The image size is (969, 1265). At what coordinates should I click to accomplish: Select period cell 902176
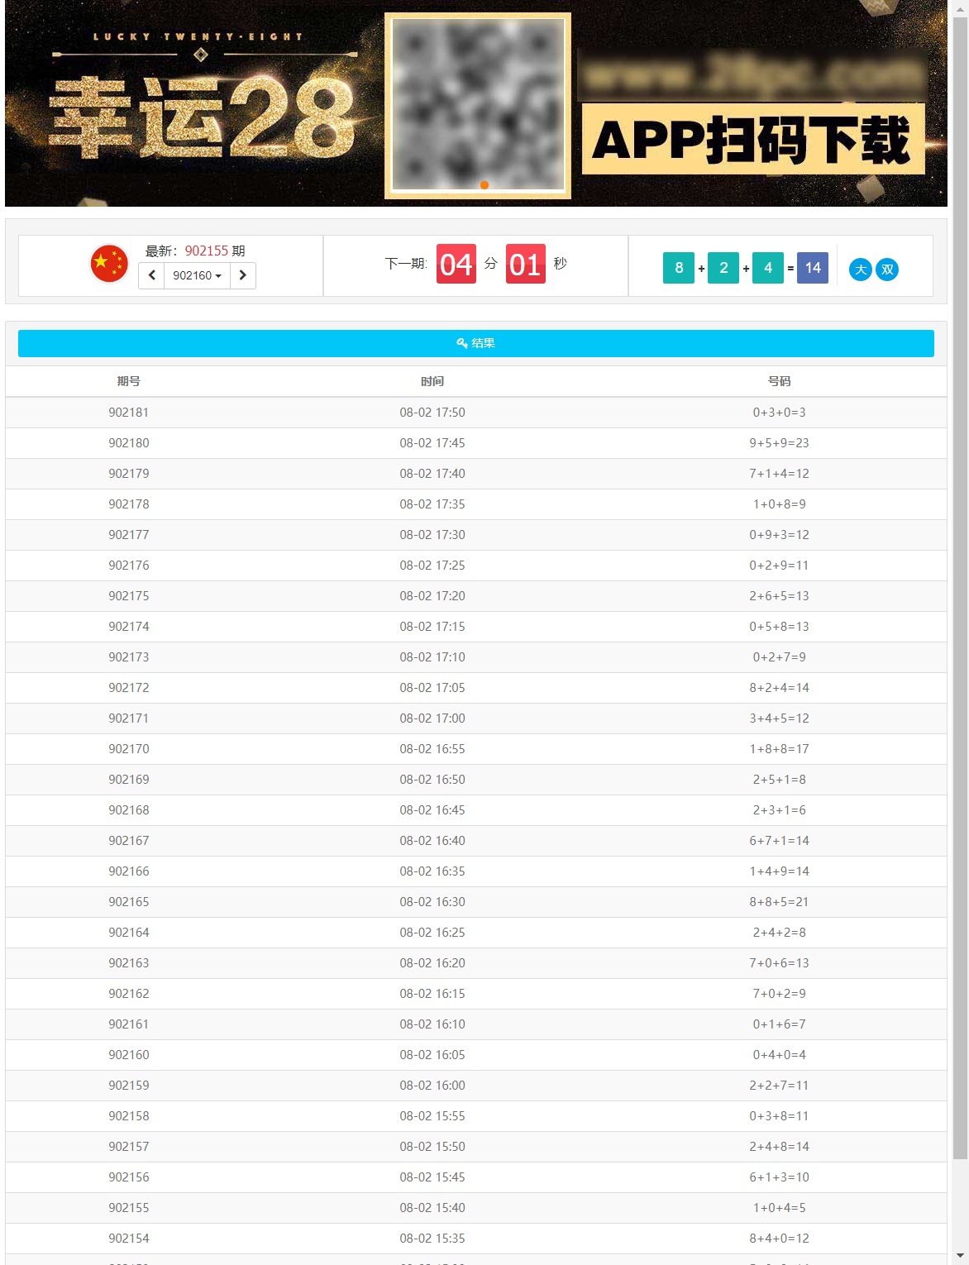coord(129,566)
